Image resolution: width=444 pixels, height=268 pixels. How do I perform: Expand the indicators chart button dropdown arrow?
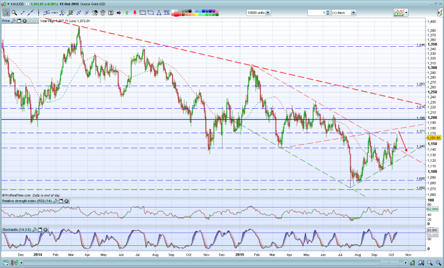pos(406,13)
